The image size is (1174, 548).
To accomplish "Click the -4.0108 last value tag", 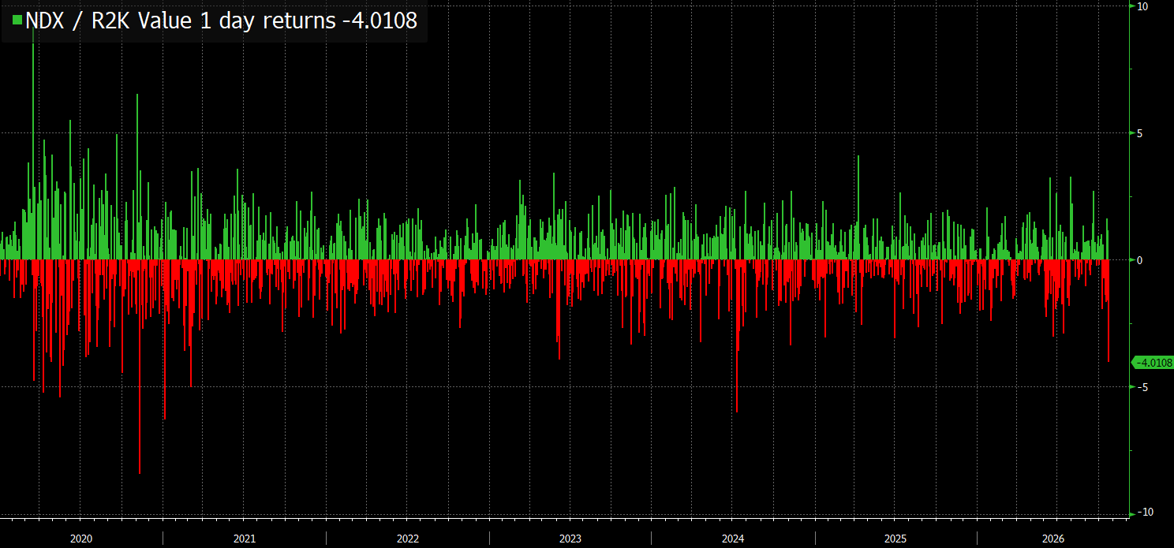I will pos(1153,363).
